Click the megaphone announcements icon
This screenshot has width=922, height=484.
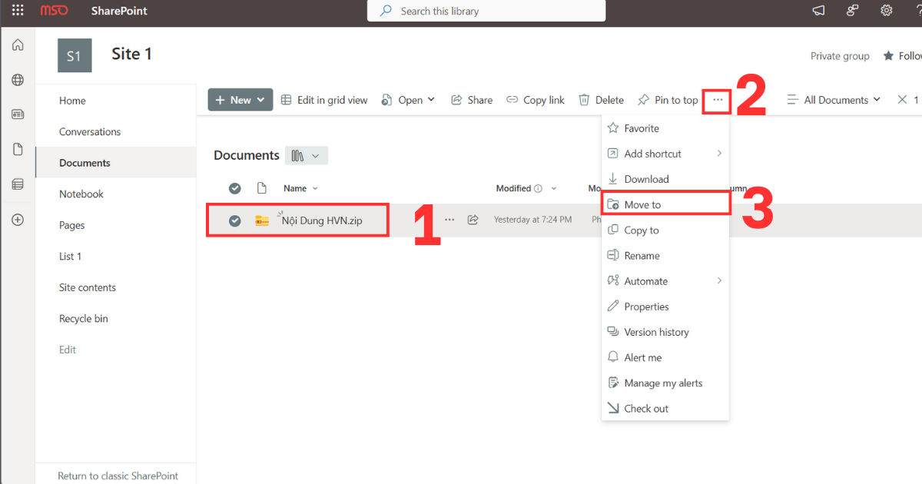point(818,10)
